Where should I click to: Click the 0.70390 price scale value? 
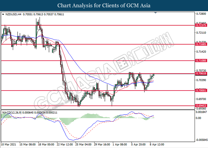[x=201, y=80]
